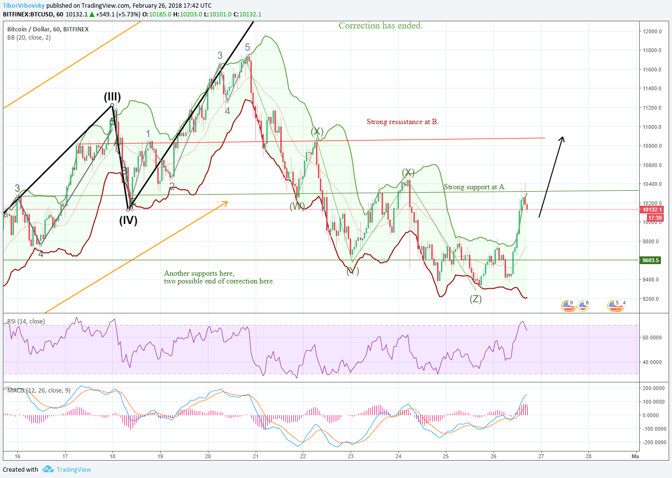Click the 9200.0 price axis value

pos(651,299)
